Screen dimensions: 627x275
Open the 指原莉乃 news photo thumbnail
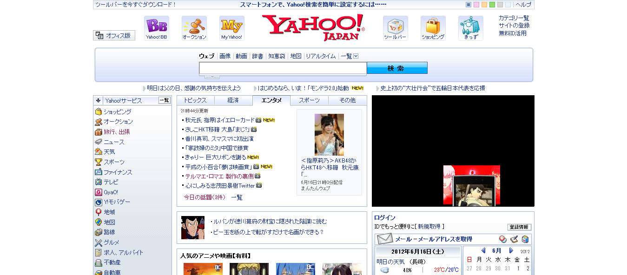pos(329,135)
